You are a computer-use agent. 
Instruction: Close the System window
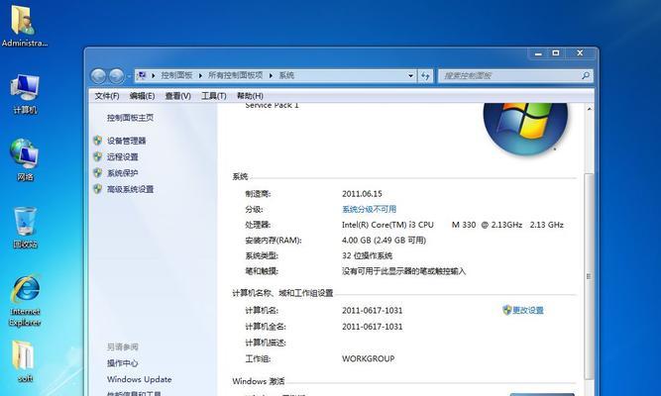click(x=580, y=53)
